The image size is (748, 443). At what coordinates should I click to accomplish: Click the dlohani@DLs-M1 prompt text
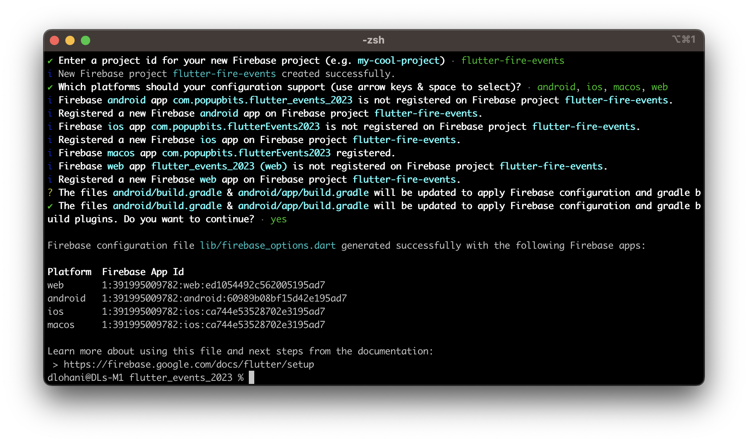(86, 378)
